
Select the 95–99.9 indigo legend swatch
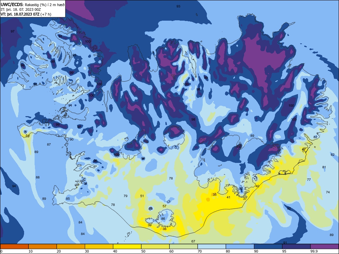[x=296, y=247]
